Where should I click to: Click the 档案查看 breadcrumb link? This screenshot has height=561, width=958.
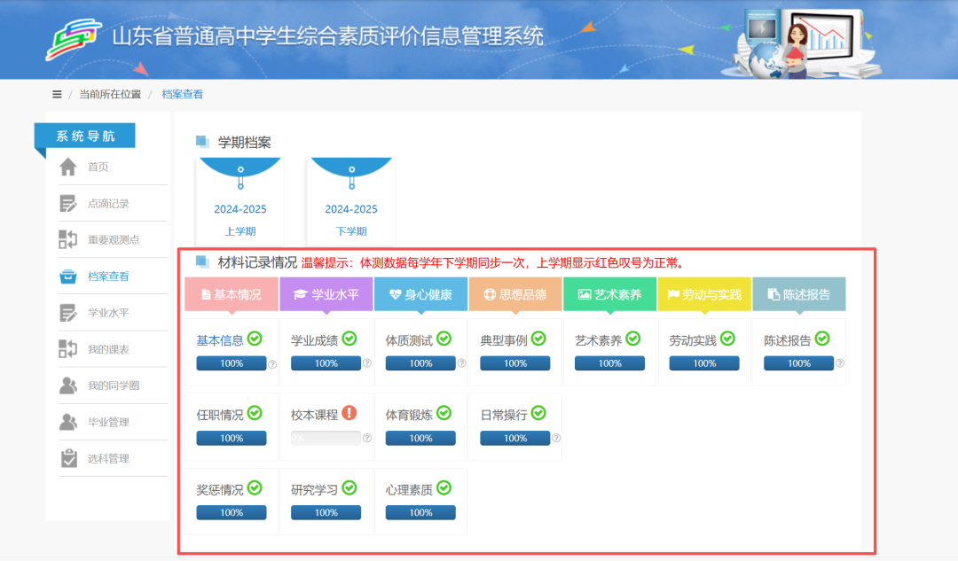pos(182,95)
